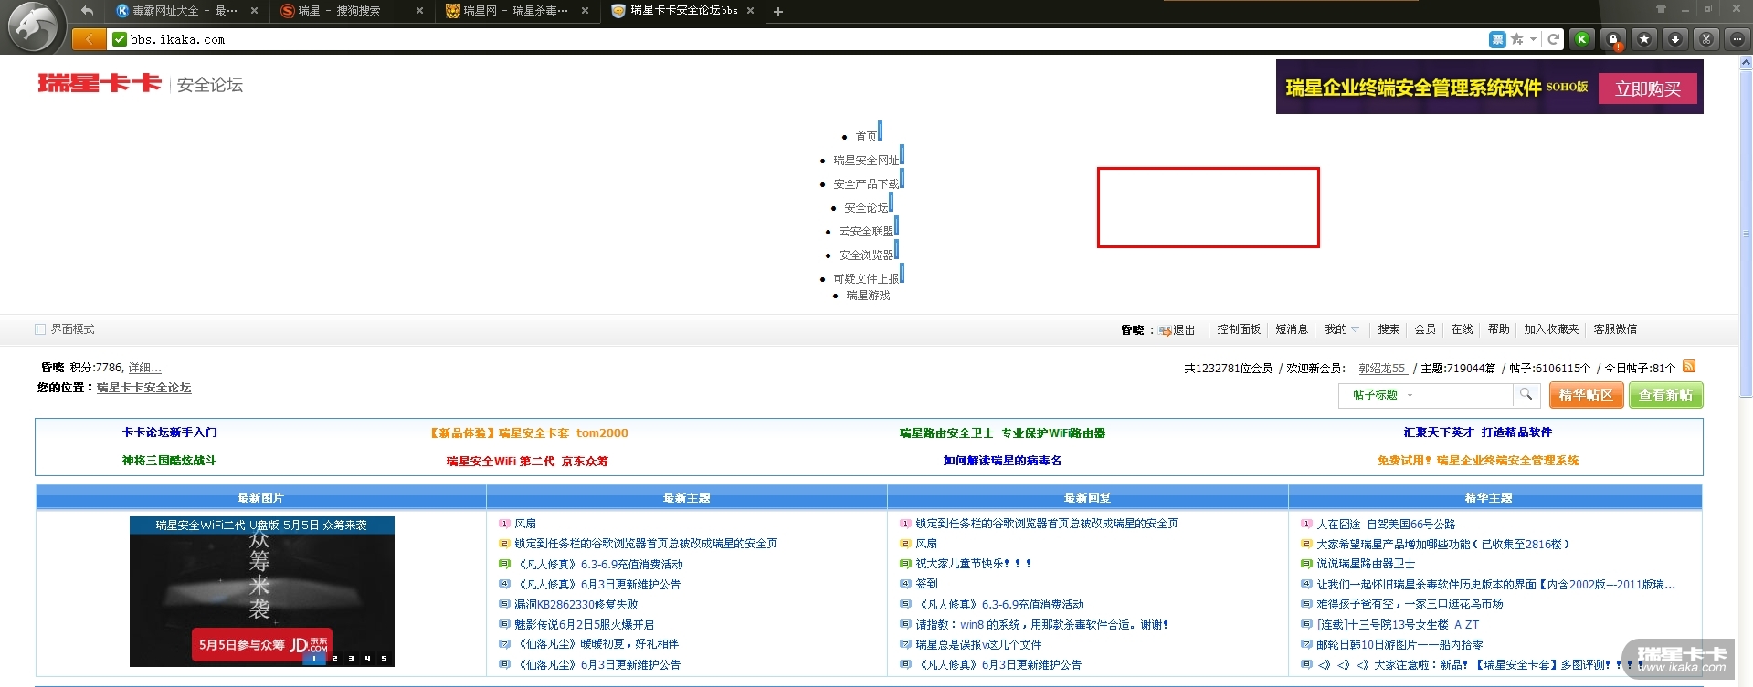Open the 详细... points link
This screenshot has width=1753, height=687.
(144, 368)
